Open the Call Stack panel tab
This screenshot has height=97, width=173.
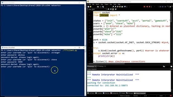(91, 93)
